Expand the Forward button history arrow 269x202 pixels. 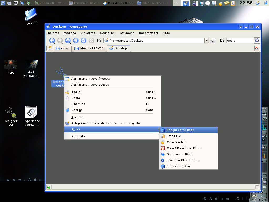tap(63, 43)
